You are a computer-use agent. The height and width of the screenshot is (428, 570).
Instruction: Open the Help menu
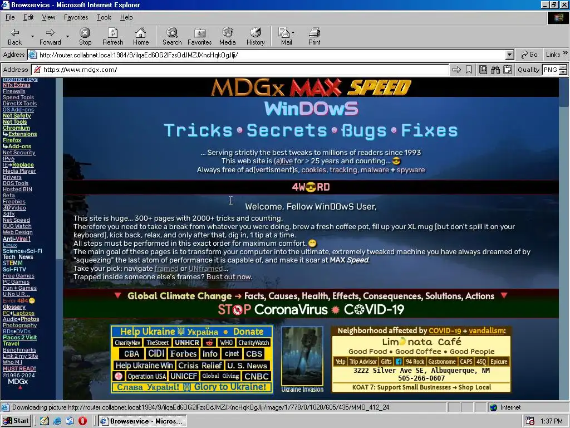click(x=126, y=17)
